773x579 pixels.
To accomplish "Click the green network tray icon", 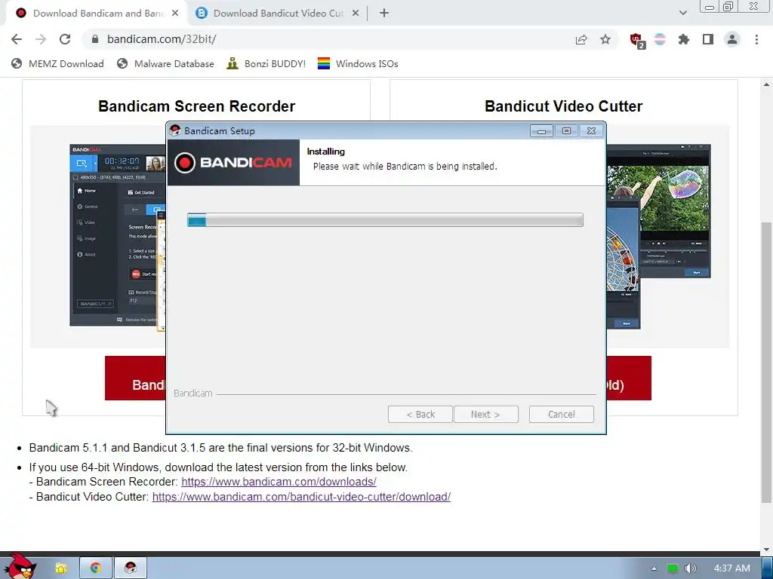I will [673, 568].
